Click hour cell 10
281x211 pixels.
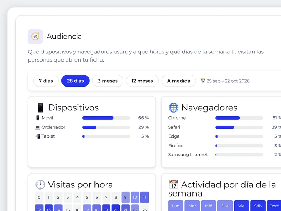click(135, 197)
